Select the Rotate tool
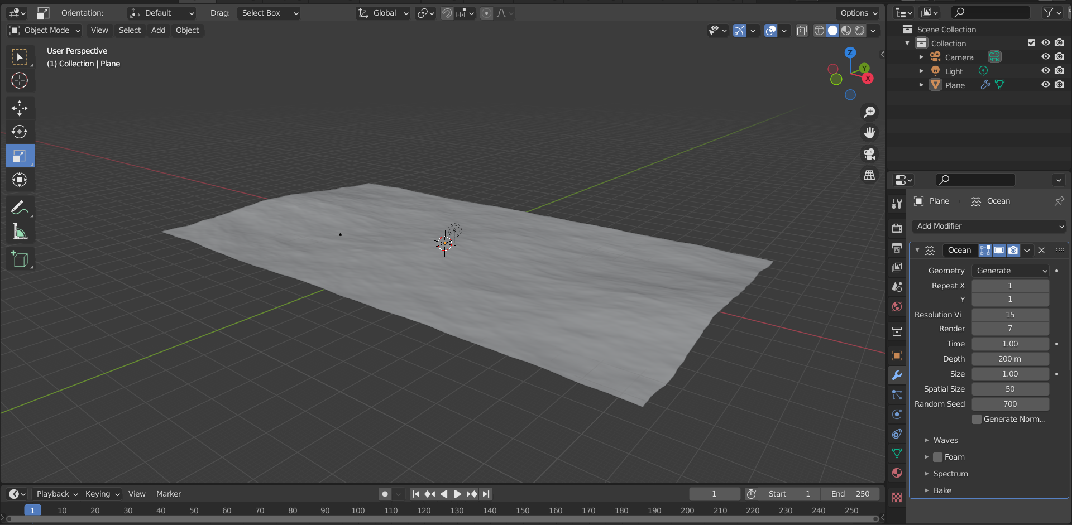Viewport: 1072px width, 525px height. 20,132
